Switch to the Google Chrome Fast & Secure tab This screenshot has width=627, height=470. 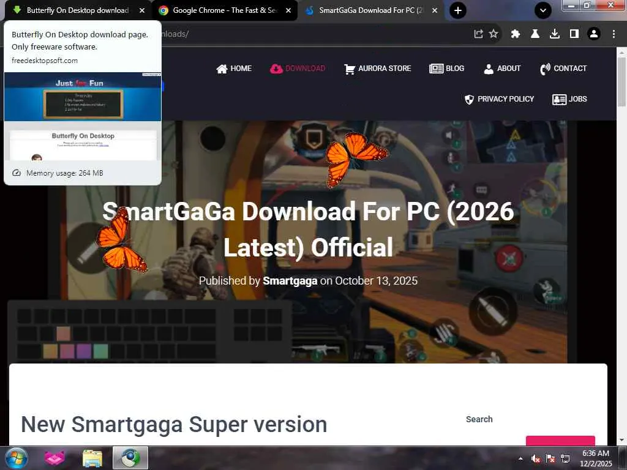[x=224, y=10]
